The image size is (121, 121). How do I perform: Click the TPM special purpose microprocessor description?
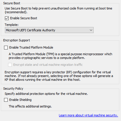[x=60, y=56]
